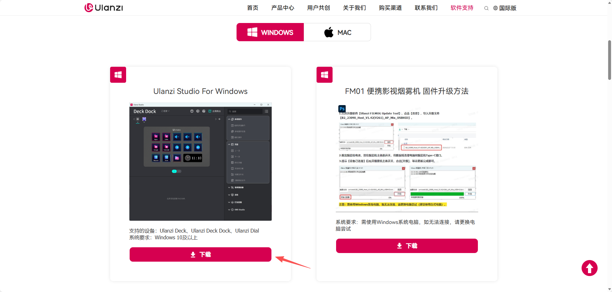Open the 产品中心 menu
The image size is (612, 292).
283,8
